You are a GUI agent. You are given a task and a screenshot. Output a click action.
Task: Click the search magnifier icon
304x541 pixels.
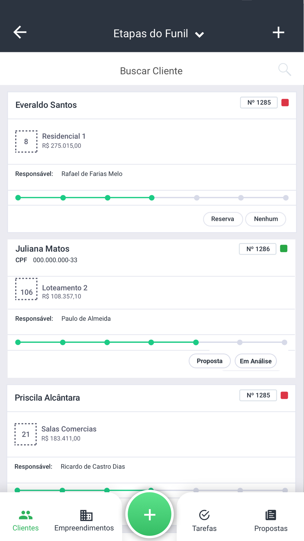click(285, 70)
